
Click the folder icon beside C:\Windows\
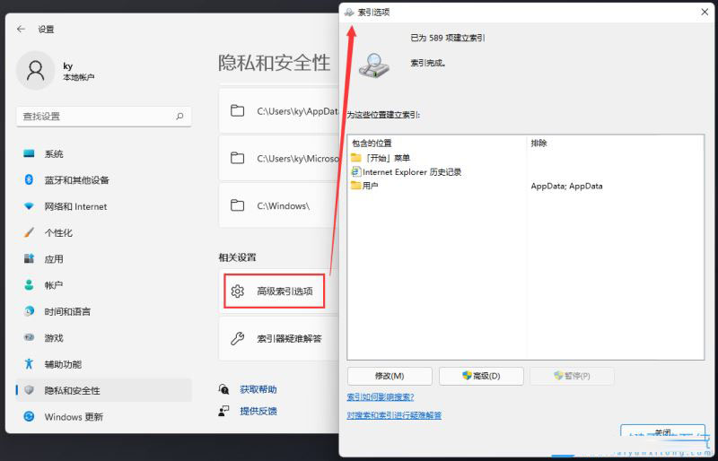click(237, 205)
